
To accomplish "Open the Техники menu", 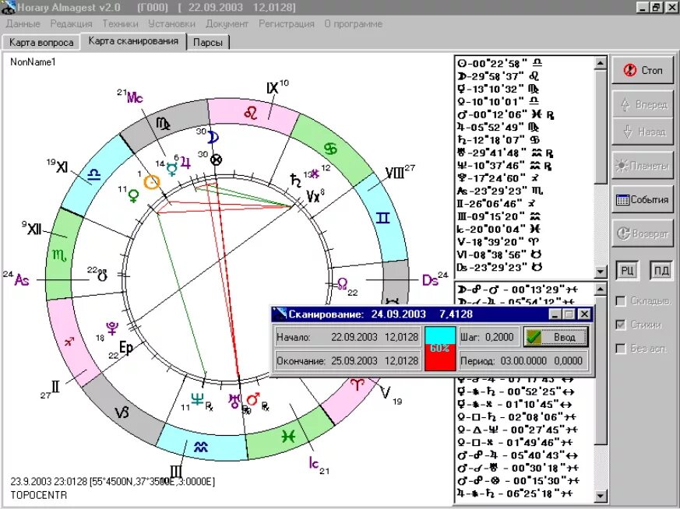I will click(x=120, y=24).
